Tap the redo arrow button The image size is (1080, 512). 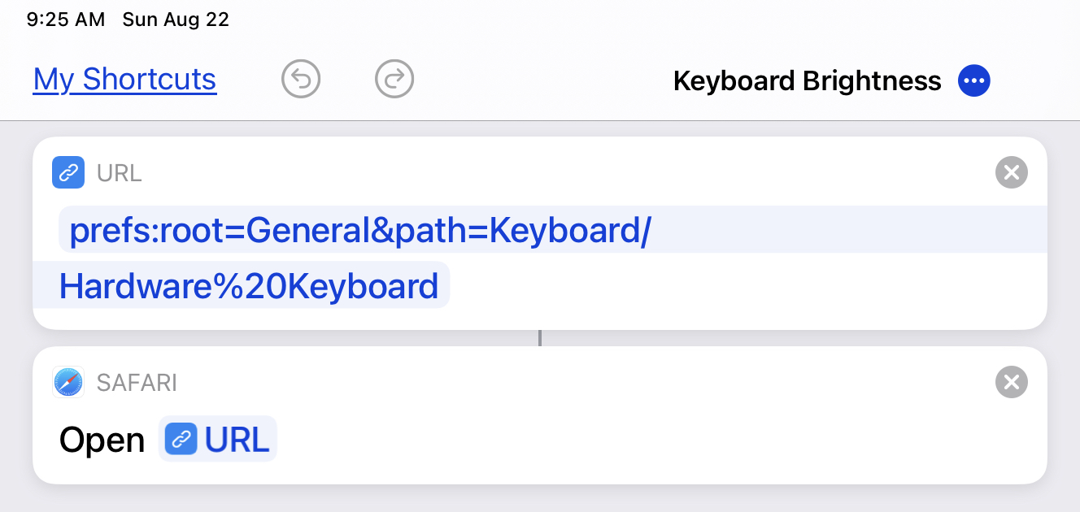[394, 80]
